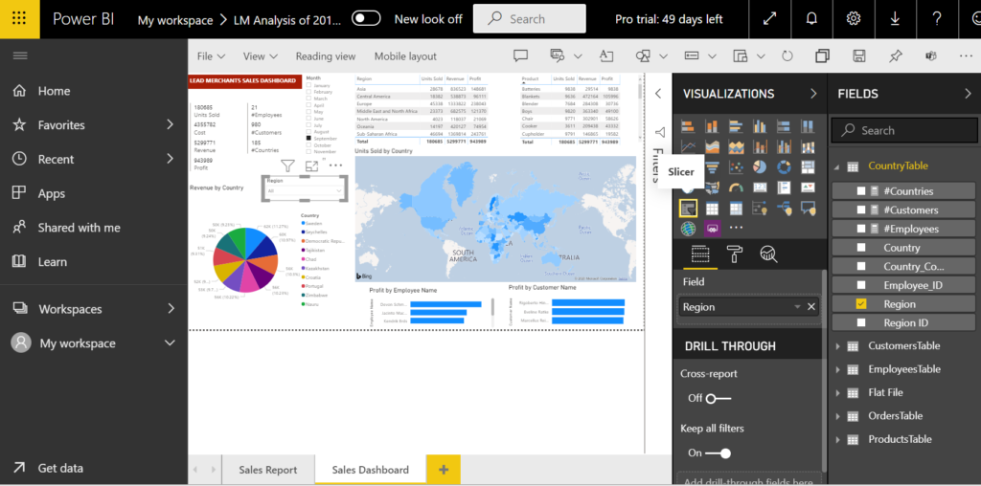The width and height of the screenshot is (981, 486).
Task: Click the Save icon in toolbar
Action: click(858, 56)
